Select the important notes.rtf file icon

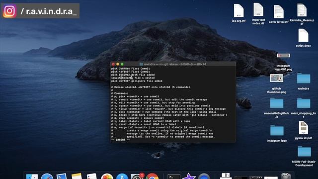click(258, 9)
